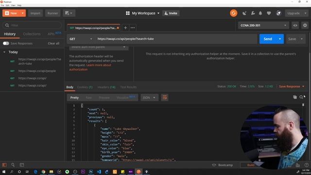311x175 pixels.
Task: Switch to the History tab
Action: [10, 34]
